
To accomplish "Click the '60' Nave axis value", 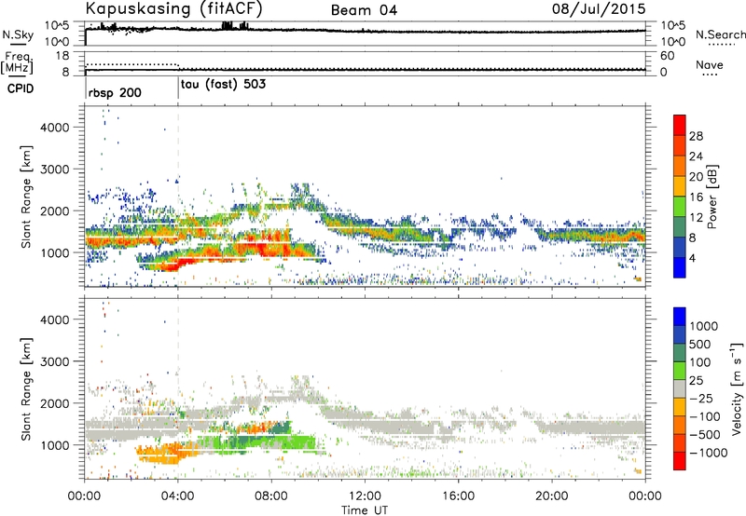I will click(x=667, y=56).
